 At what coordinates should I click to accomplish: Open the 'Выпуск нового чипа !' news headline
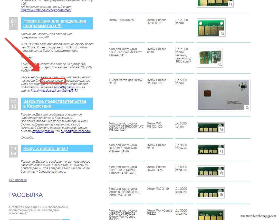tap(46, 149)
